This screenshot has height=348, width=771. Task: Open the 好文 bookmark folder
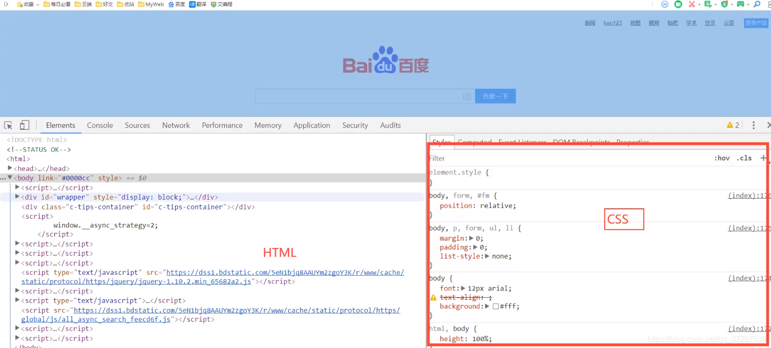[x=104, y=4]
